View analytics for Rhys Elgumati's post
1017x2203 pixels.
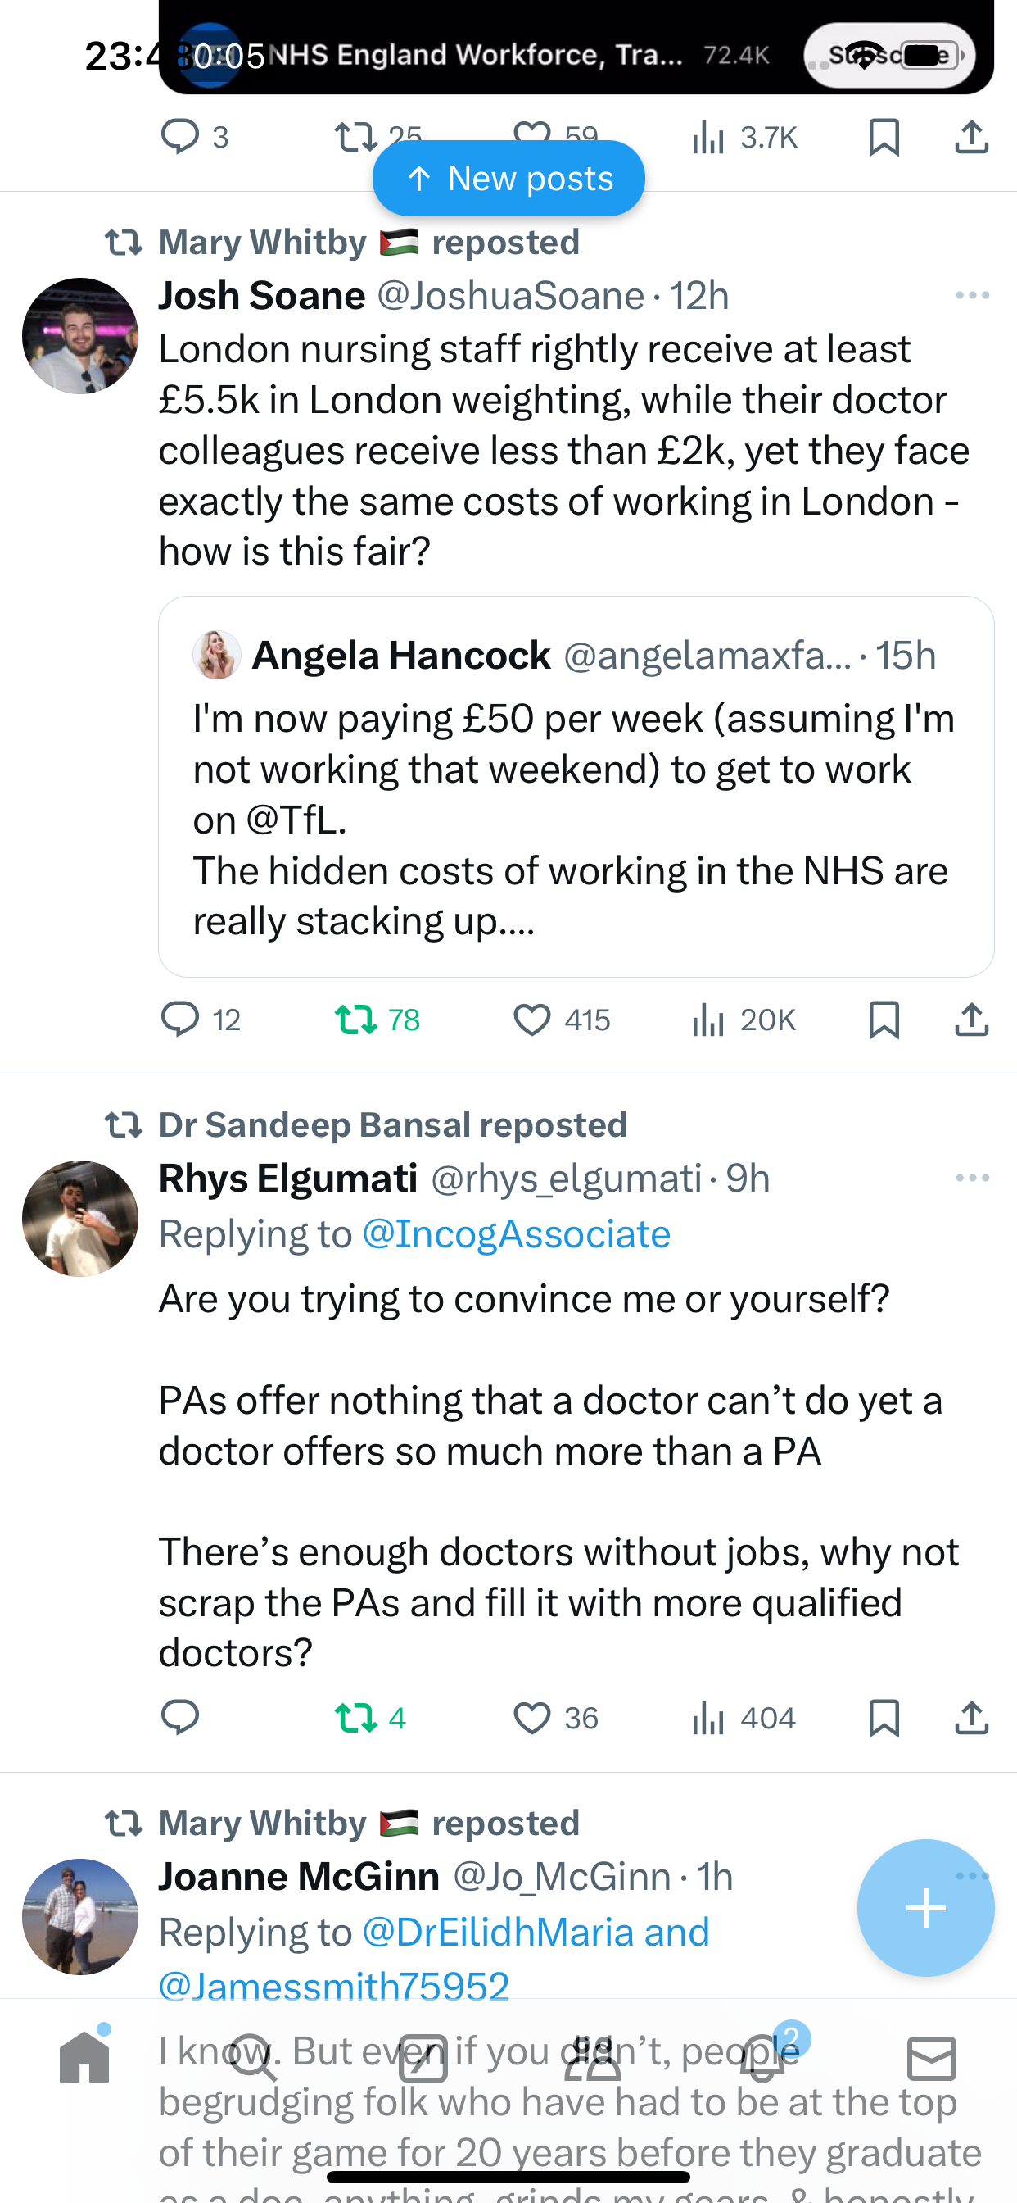708,1717
